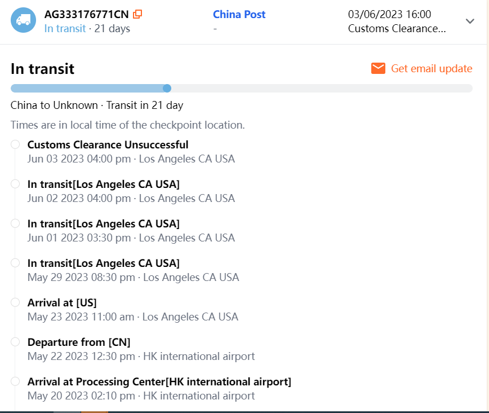Click the Departure from [CN] event title
This screenshot has height=413, width=489.
[79, 342]
